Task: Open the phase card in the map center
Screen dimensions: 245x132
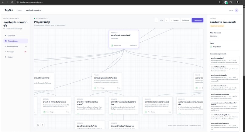Action: click(107, 81)
